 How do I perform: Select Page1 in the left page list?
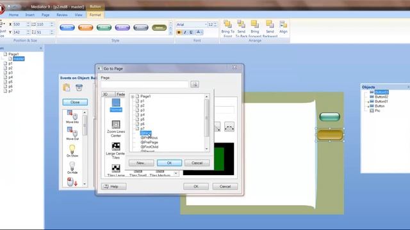point(13,54)
